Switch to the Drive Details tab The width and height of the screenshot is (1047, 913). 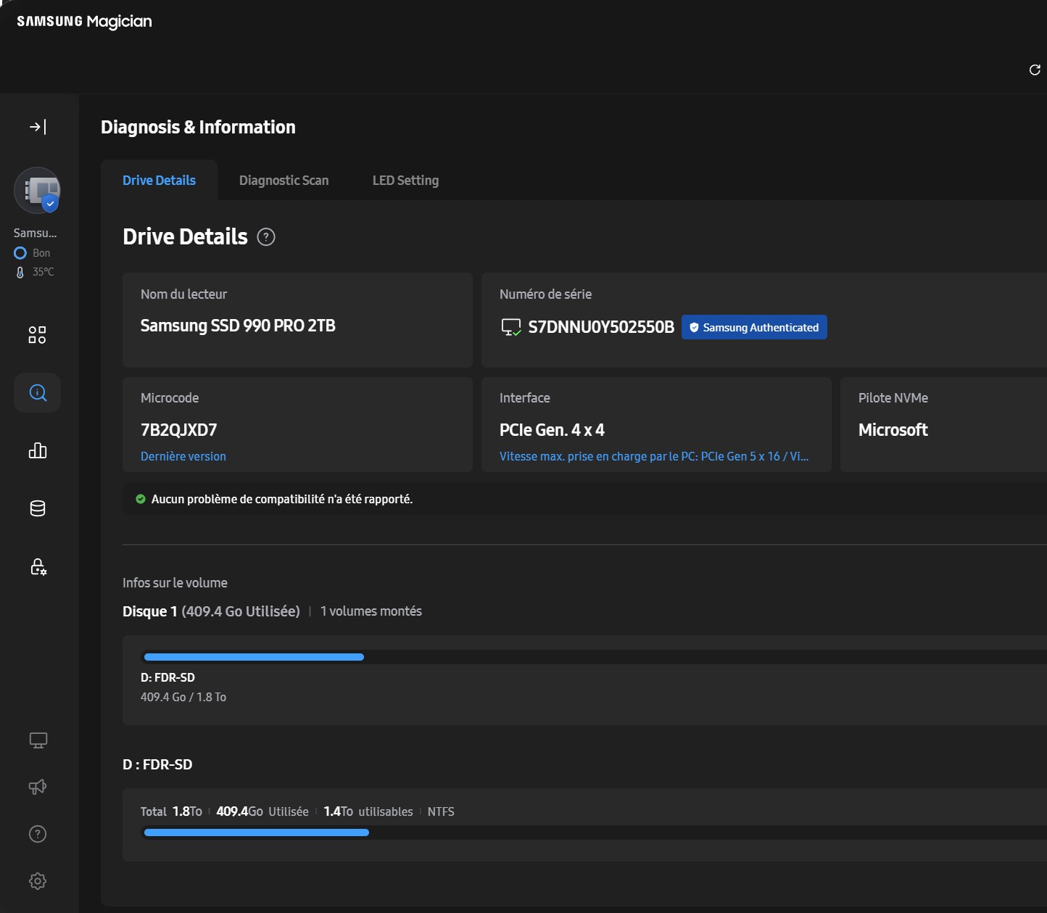tap(159, 181)
